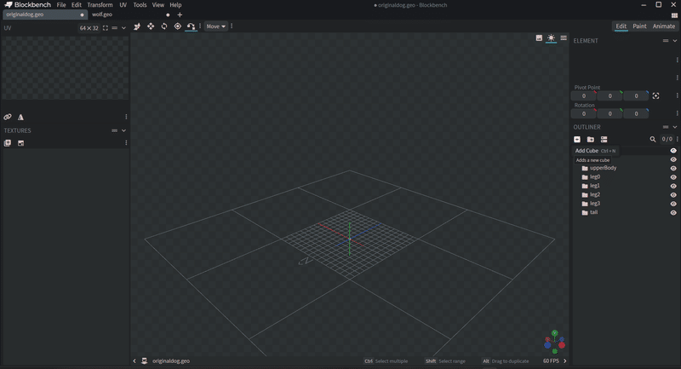Viewport: 681px width, 369px height.
Task: Toggle visibility of upperBody group
Action: [673, 168]
